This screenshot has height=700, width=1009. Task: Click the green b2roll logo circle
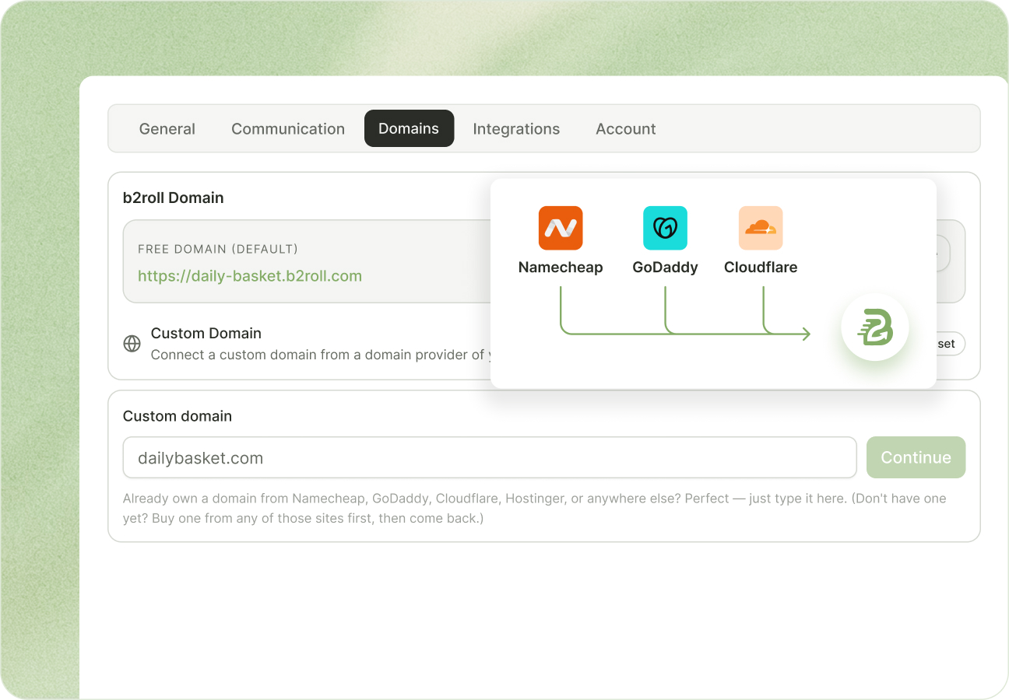(x=875, y=327)
